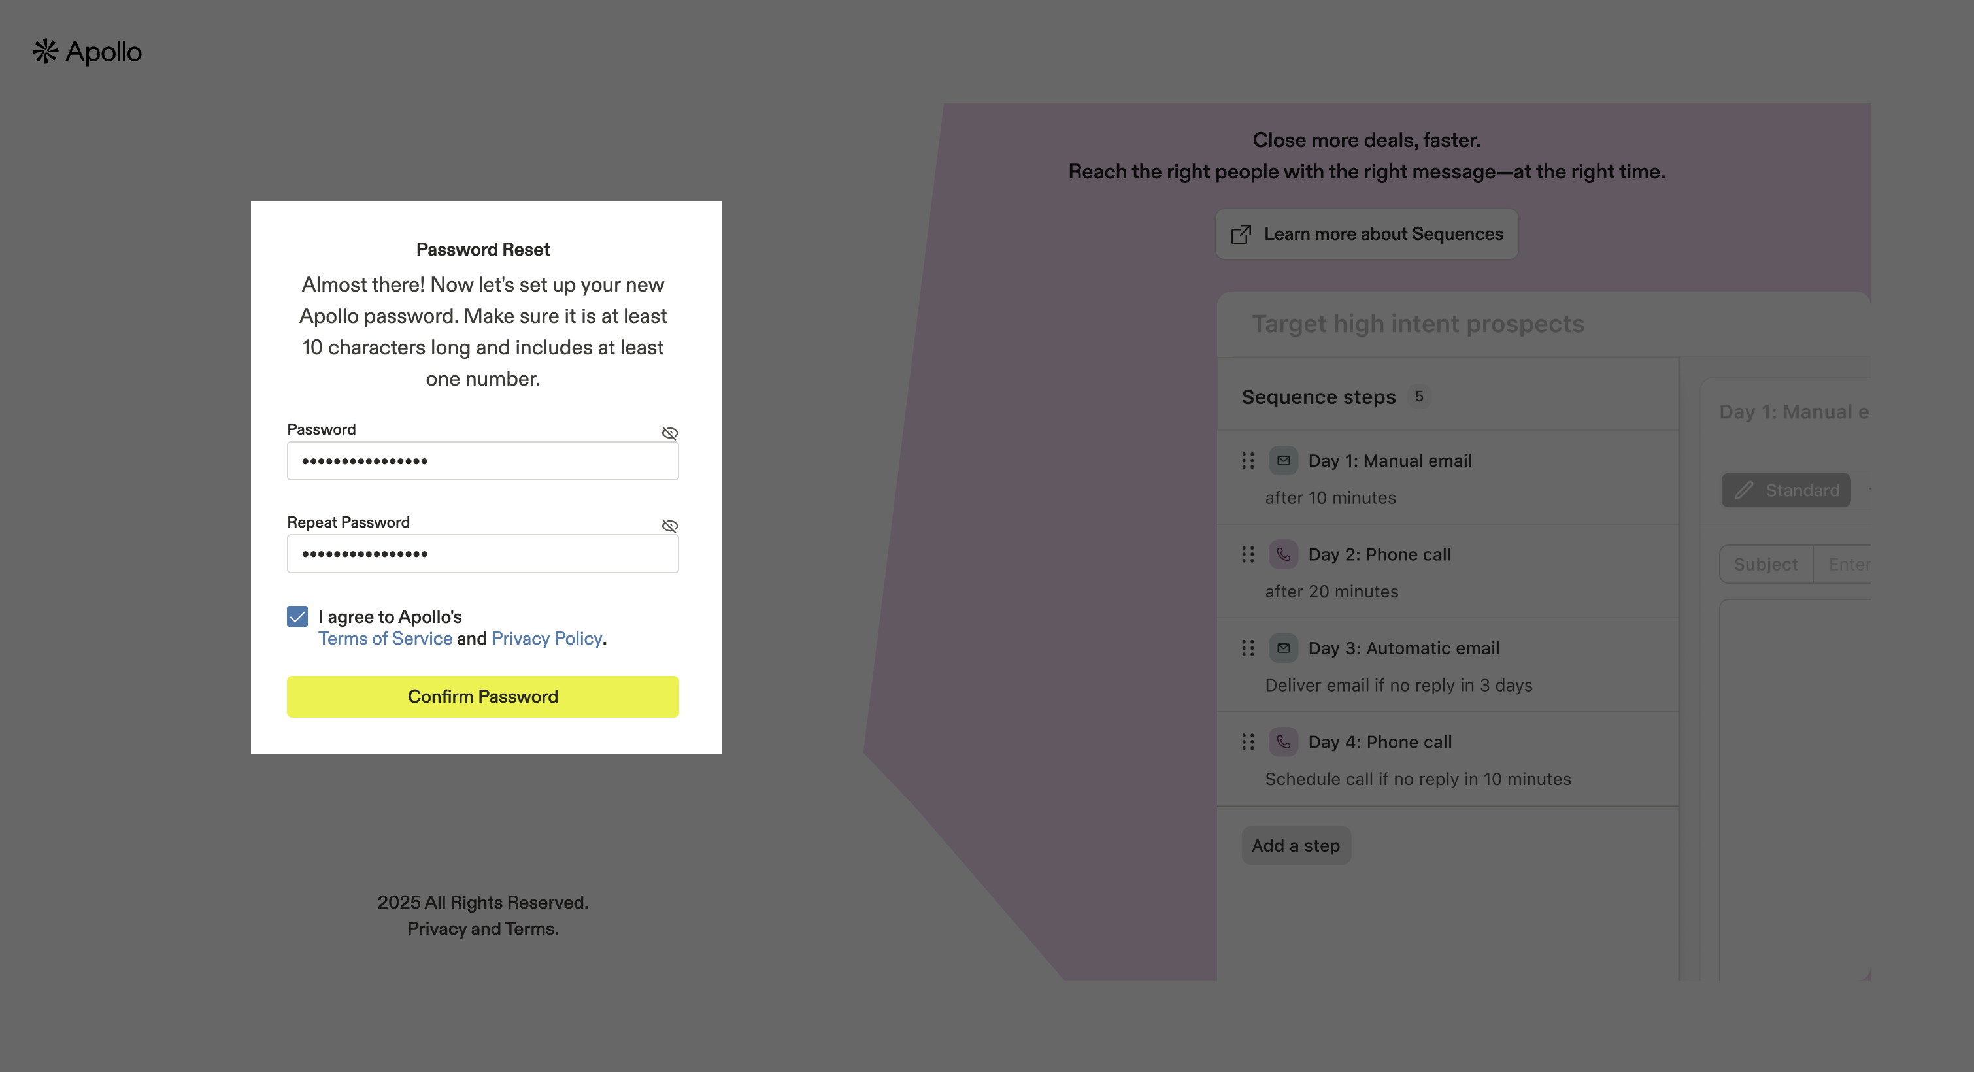1974x1072 pixels.
Task: Open Apollo's Terms of Service
Action: (x=385, y=638)
